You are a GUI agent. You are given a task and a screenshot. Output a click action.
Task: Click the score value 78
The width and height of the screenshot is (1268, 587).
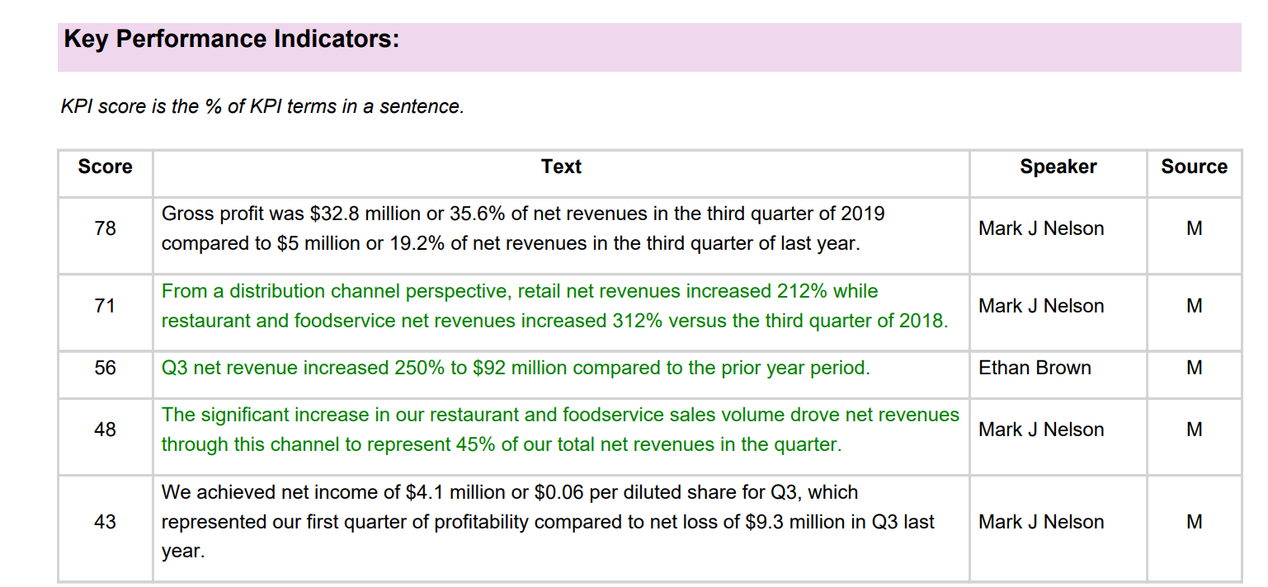pos(105,228)
